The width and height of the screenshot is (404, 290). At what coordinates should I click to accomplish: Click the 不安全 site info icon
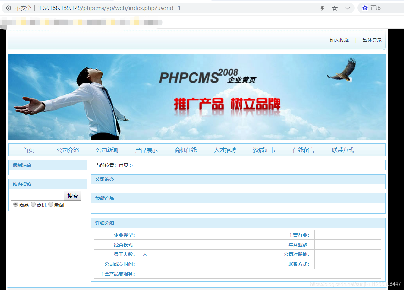tap(8, 8)
